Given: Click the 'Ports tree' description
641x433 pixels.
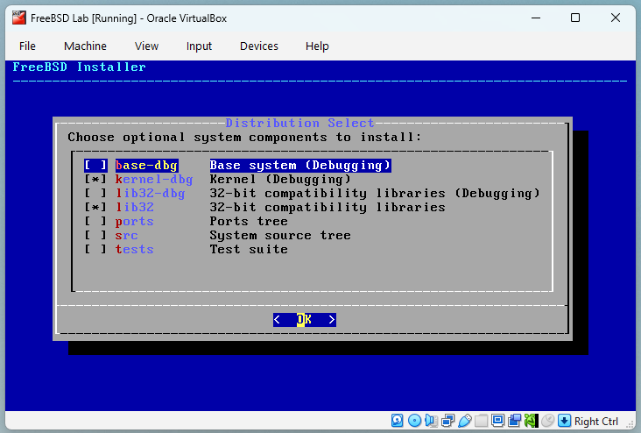Looking at the screenshot, I should (x=249, y=222).
